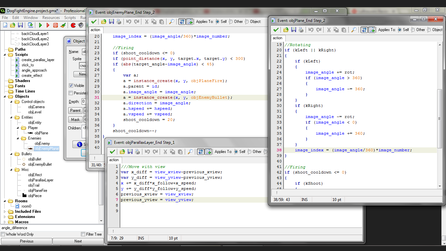Open the Scripts menu

pos(70,18)
